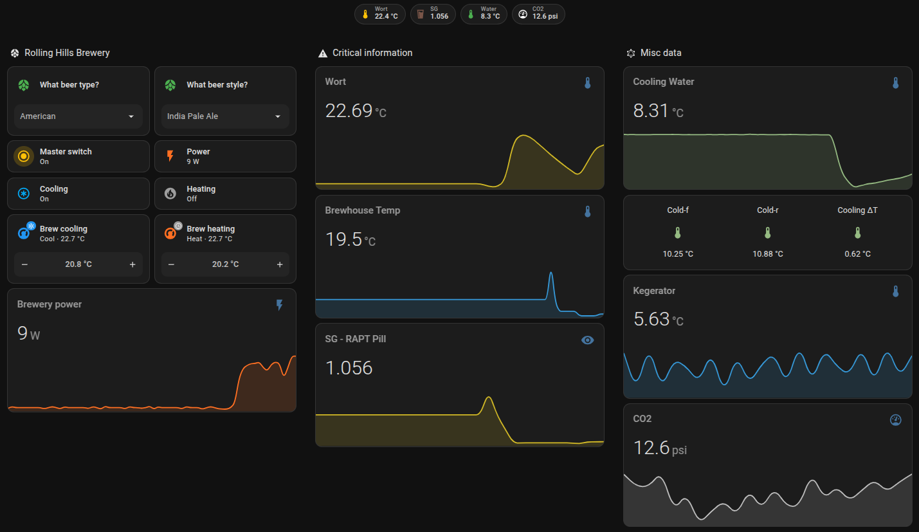Click the Brew heating thermostat icon

click(170, 234)
